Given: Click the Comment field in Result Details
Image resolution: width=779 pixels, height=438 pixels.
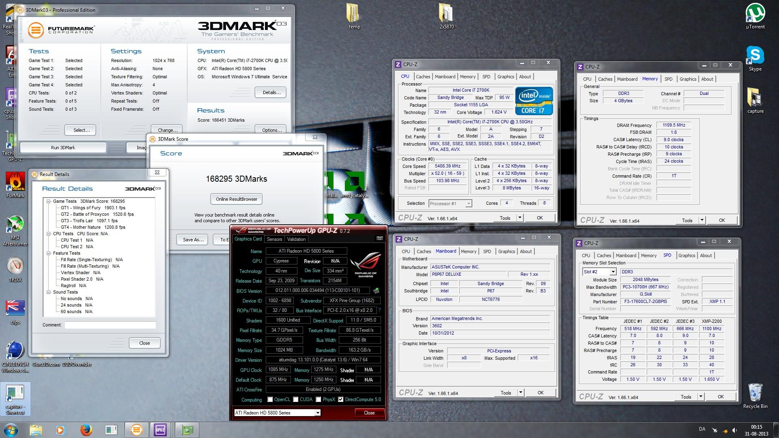Looking at the screenshot, I should (x=110, y=325).
